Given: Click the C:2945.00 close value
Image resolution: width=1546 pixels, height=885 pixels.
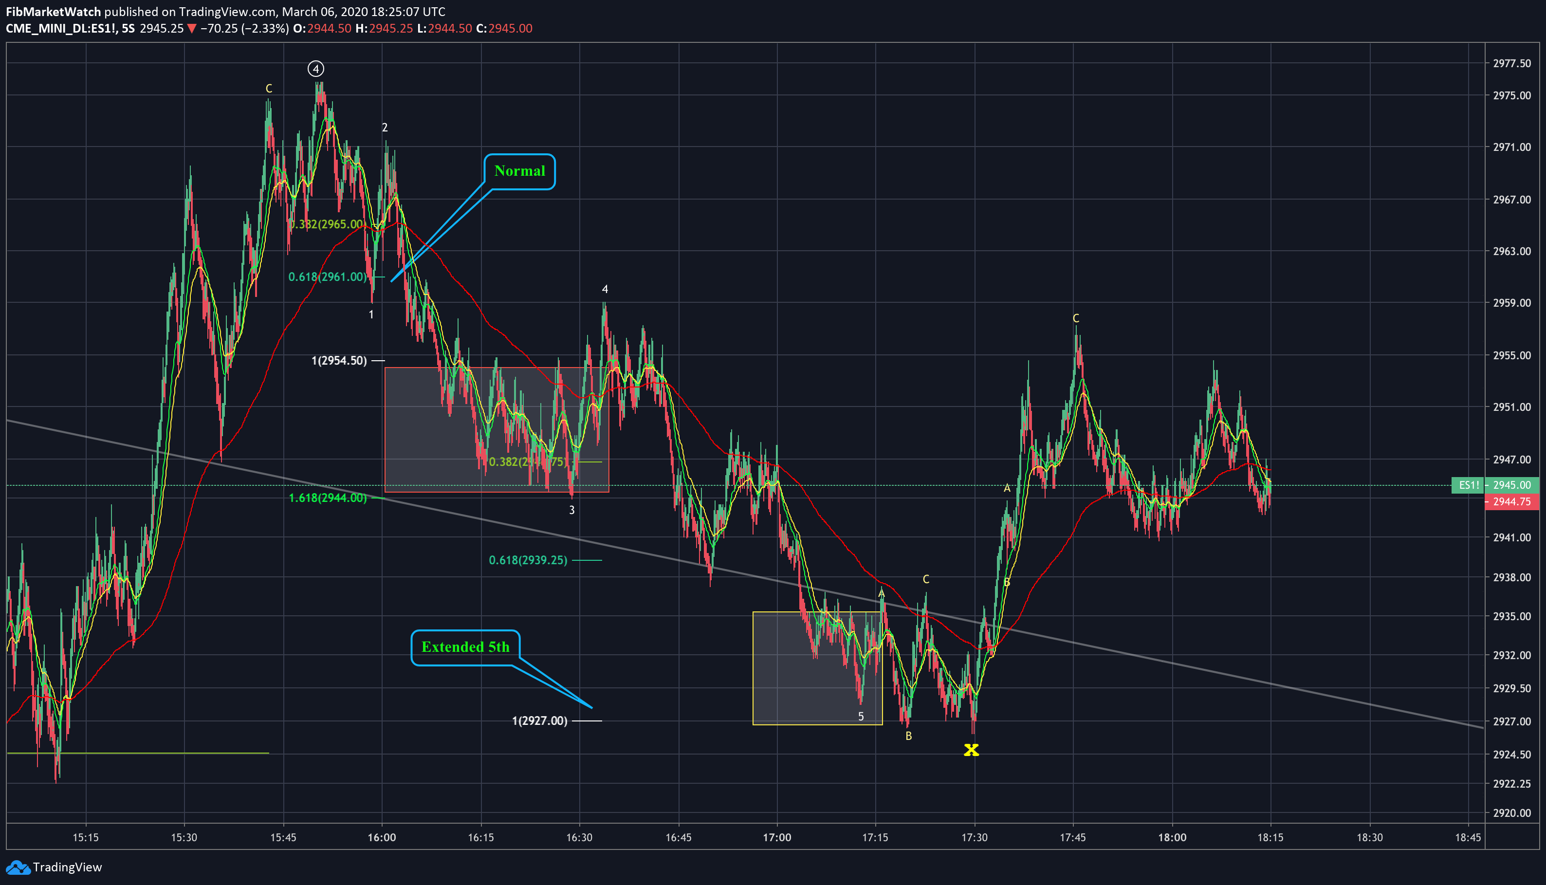Looking at the screenshot, I should point(504,29).
